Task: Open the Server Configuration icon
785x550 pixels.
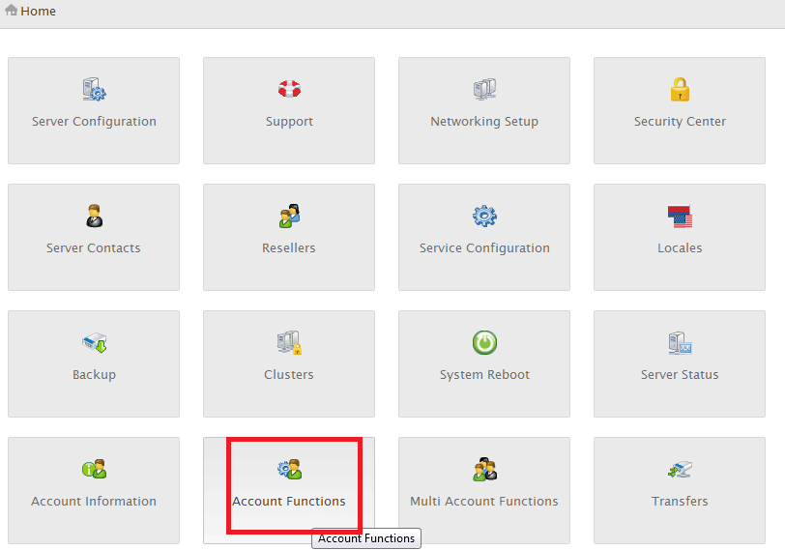Action: [x=94, y=91]
